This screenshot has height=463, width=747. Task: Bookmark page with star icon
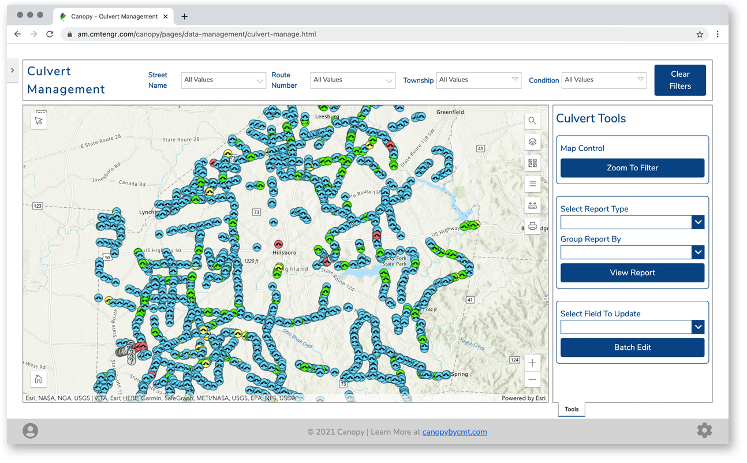pyautogui.click(x=700, y=35)
